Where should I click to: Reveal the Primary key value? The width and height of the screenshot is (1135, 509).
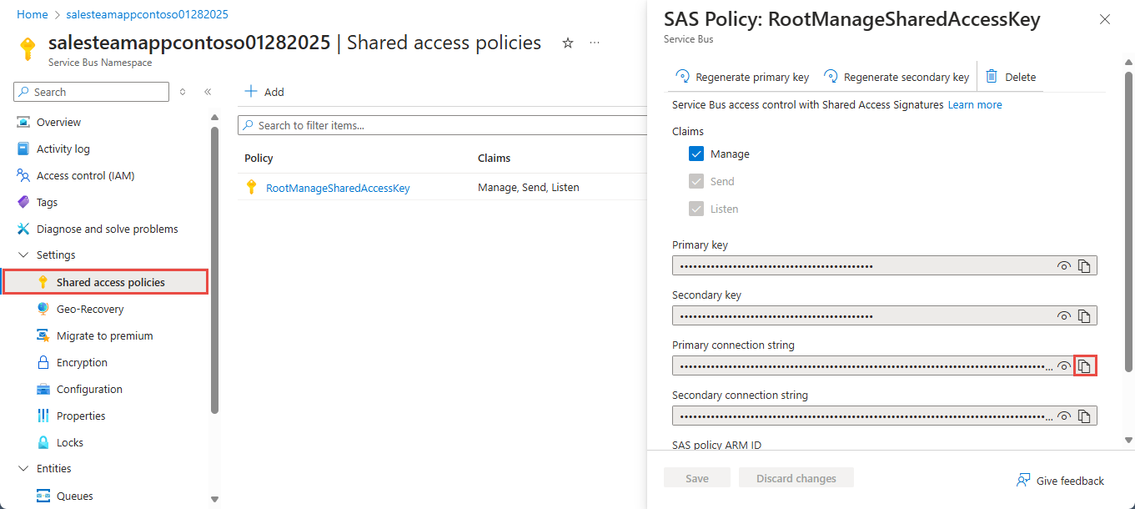(x=1064, y=266)
